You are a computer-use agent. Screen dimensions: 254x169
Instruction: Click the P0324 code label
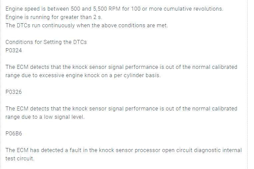(x=14, y=51)
